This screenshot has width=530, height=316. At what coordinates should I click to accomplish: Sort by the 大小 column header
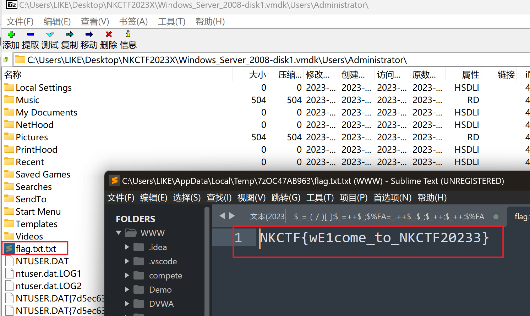pyautogui.click(x=257, y=74)
